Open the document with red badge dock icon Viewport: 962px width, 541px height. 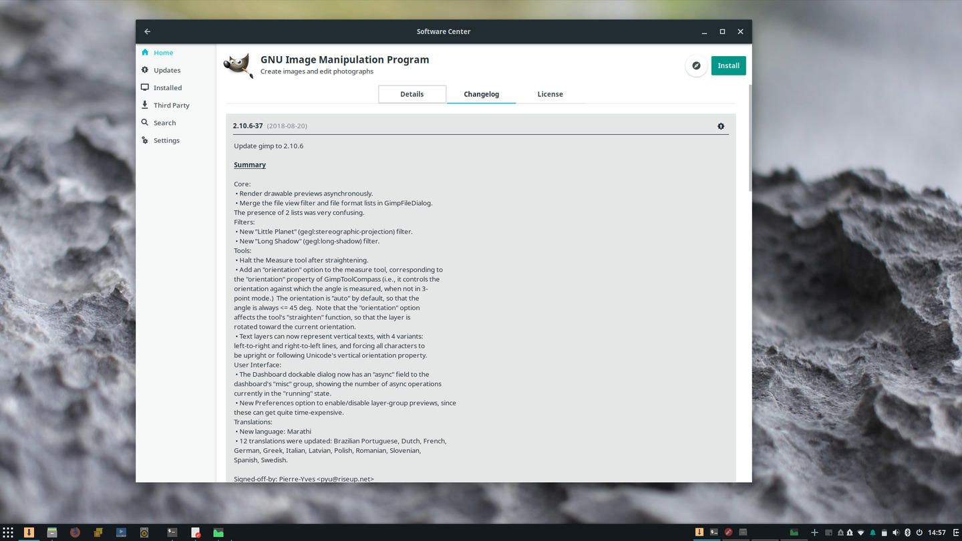pos(196,532)
